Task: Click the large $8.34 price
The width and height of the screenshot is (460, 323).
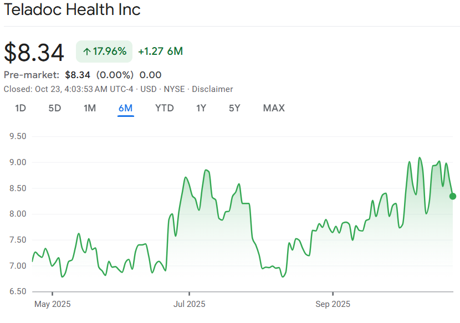Action: tap(34, 52)
